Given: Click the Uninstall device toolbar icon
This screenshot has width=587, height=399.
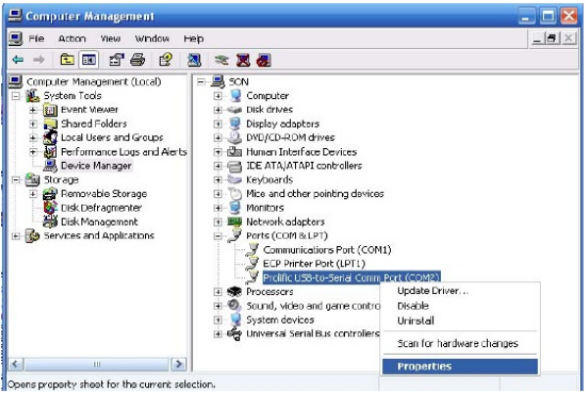Looking at the screenshot, I should 243,60.
